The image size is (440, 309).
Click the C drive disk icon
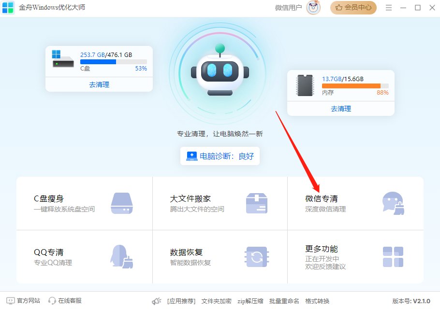point(62,58)
